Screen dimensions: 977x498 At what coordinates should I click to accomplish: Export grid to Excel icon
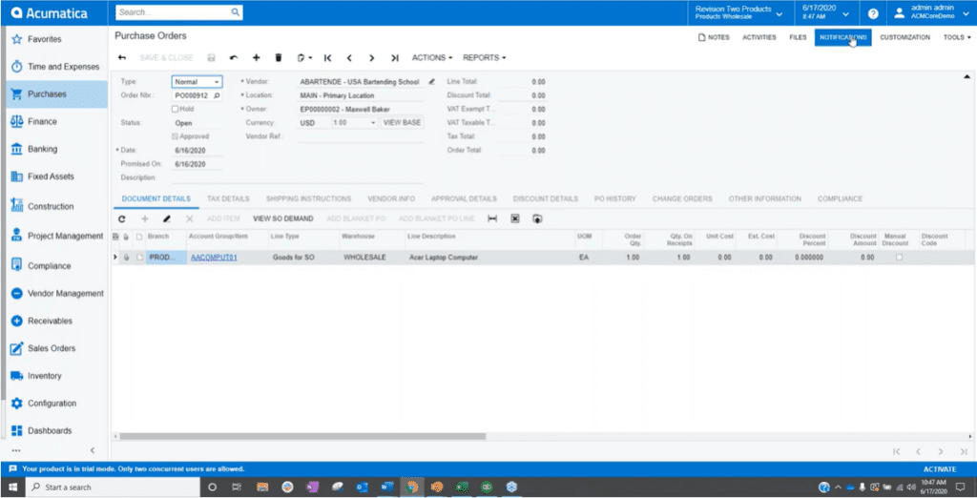pyautogui.click(x=514, y=218)
